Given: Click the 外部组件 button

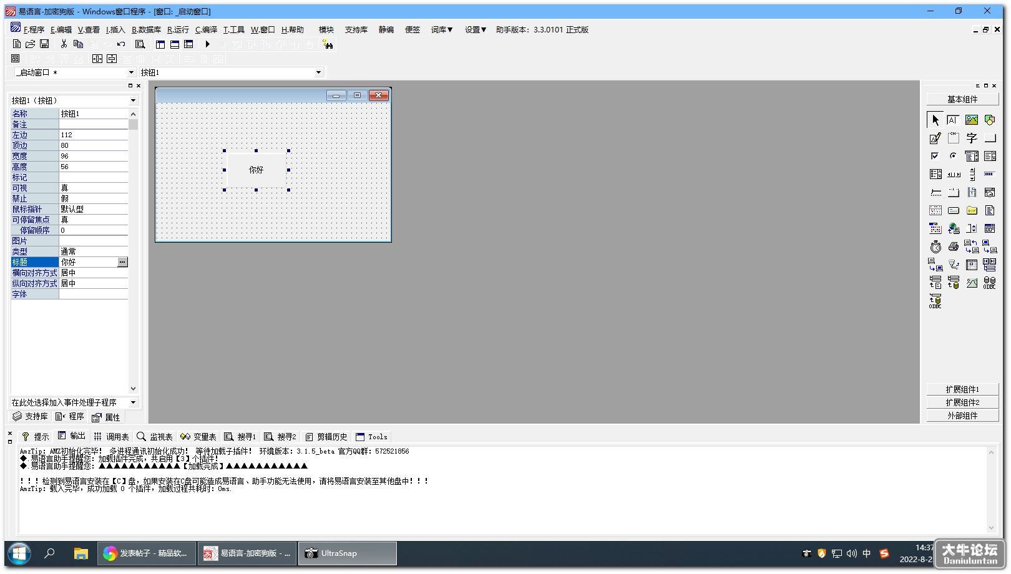Looking at the screenshot, I should tap(962, 416).
